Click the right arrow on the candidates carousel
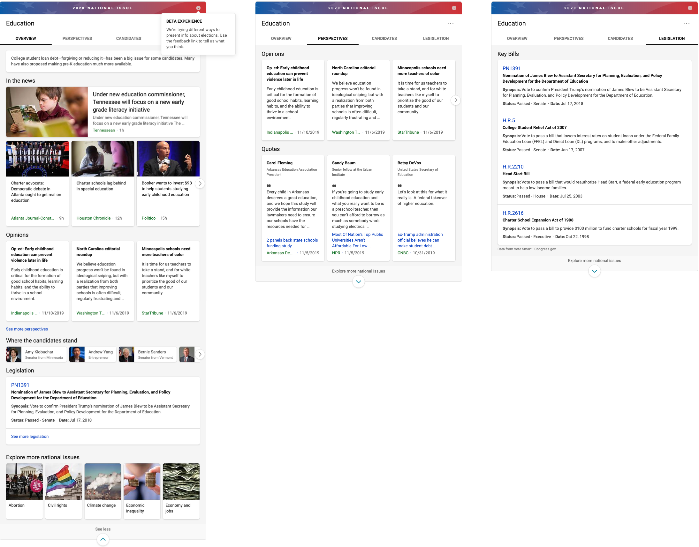 point(200,354)
